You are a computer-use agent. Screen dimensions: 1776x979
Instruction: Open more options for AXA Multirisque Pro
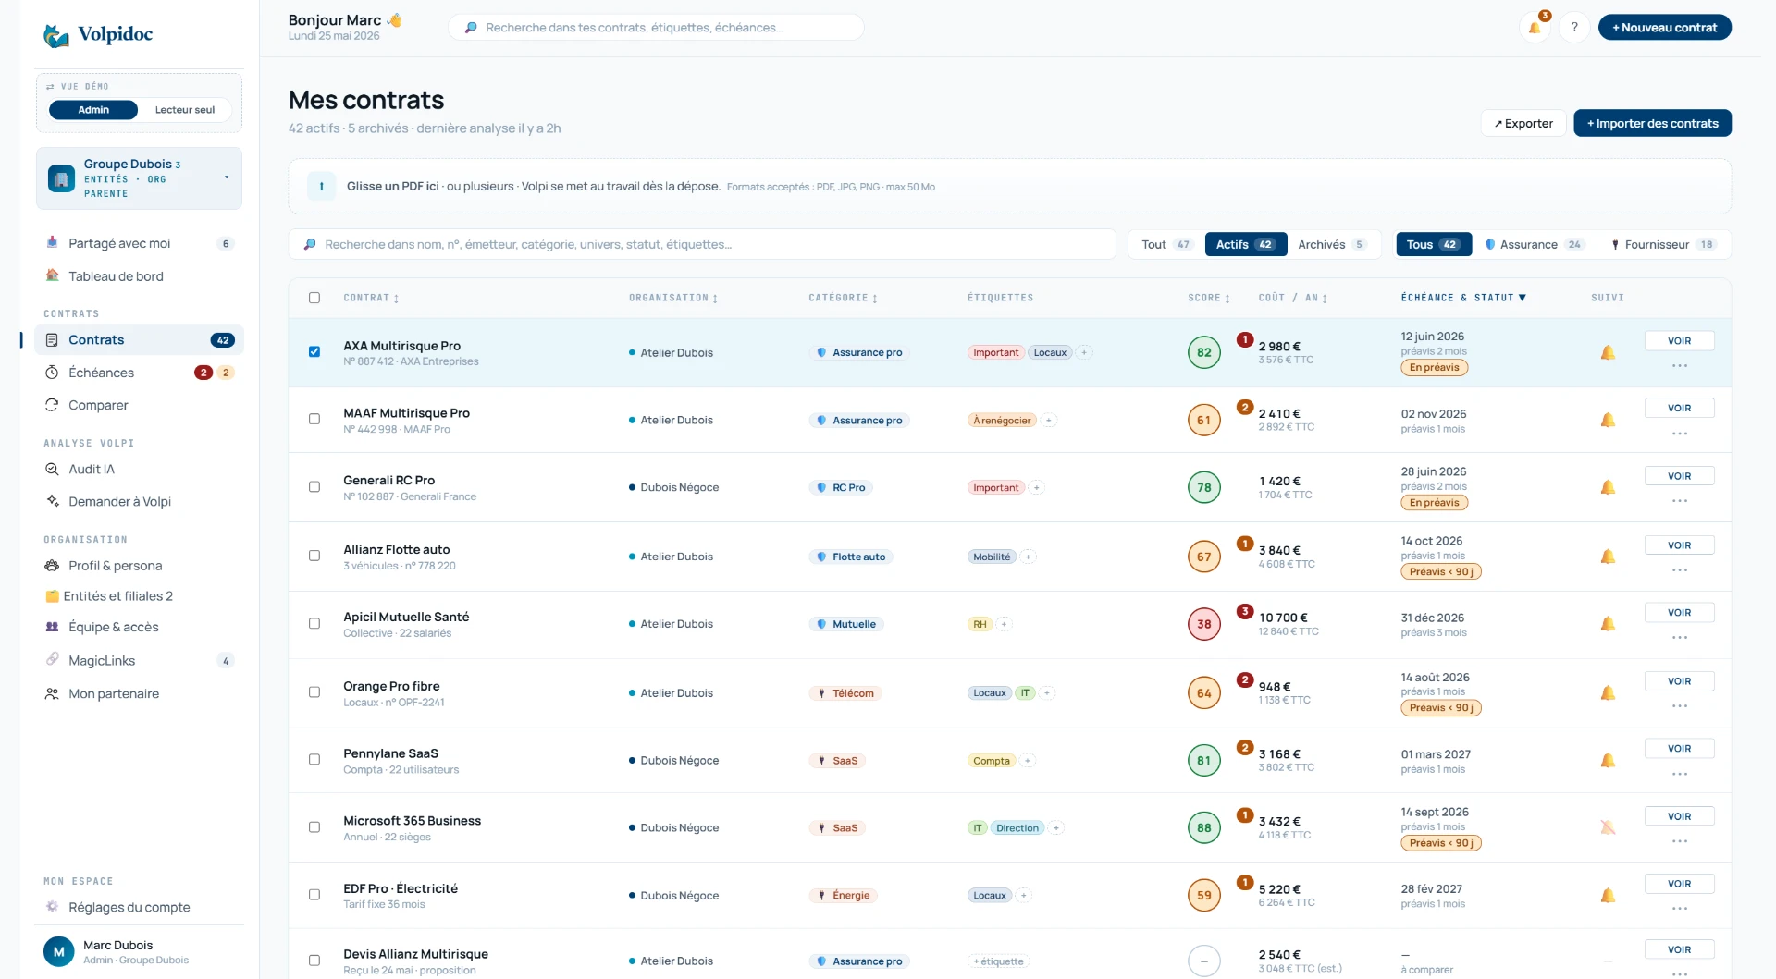[1680, 366]
